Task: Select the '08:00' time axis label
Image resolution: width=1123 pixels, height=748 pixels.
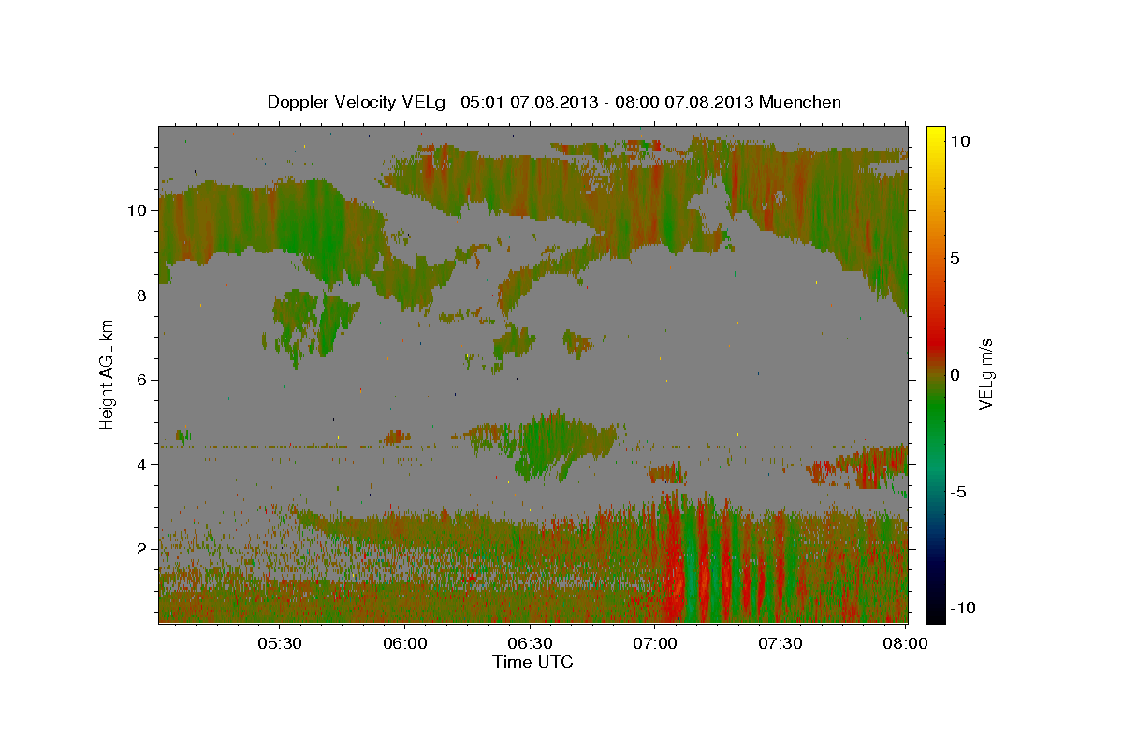Action: coord(907,643)
